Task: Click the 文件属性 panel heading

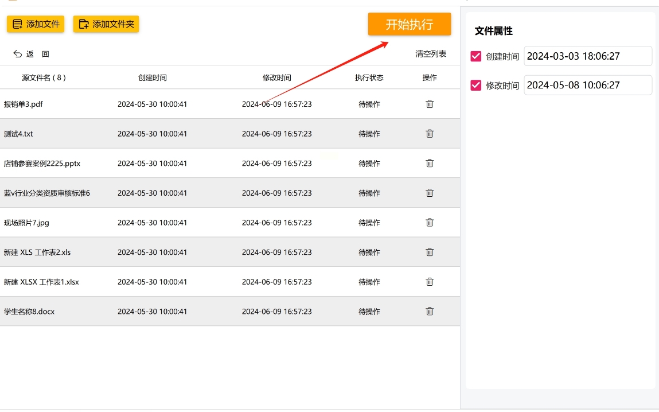Action: [493, 30]
